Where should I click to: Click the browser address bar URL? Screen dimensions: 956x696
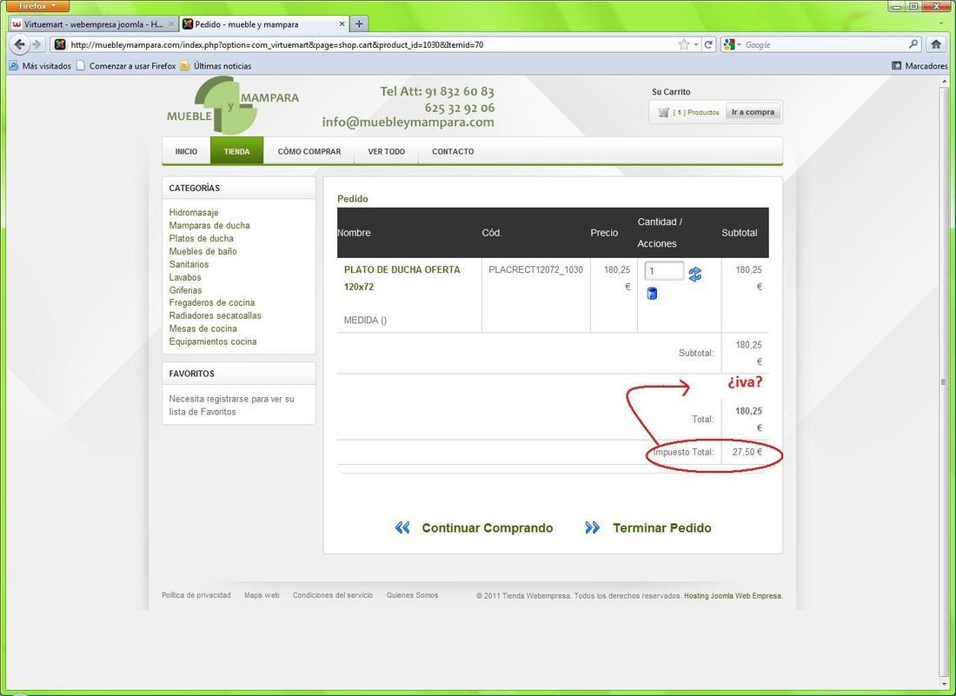pos(366,44)
